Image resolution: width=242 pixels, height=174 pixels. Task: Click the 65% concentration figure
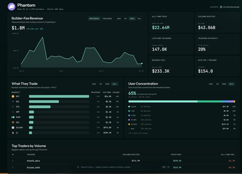(132, 93)
